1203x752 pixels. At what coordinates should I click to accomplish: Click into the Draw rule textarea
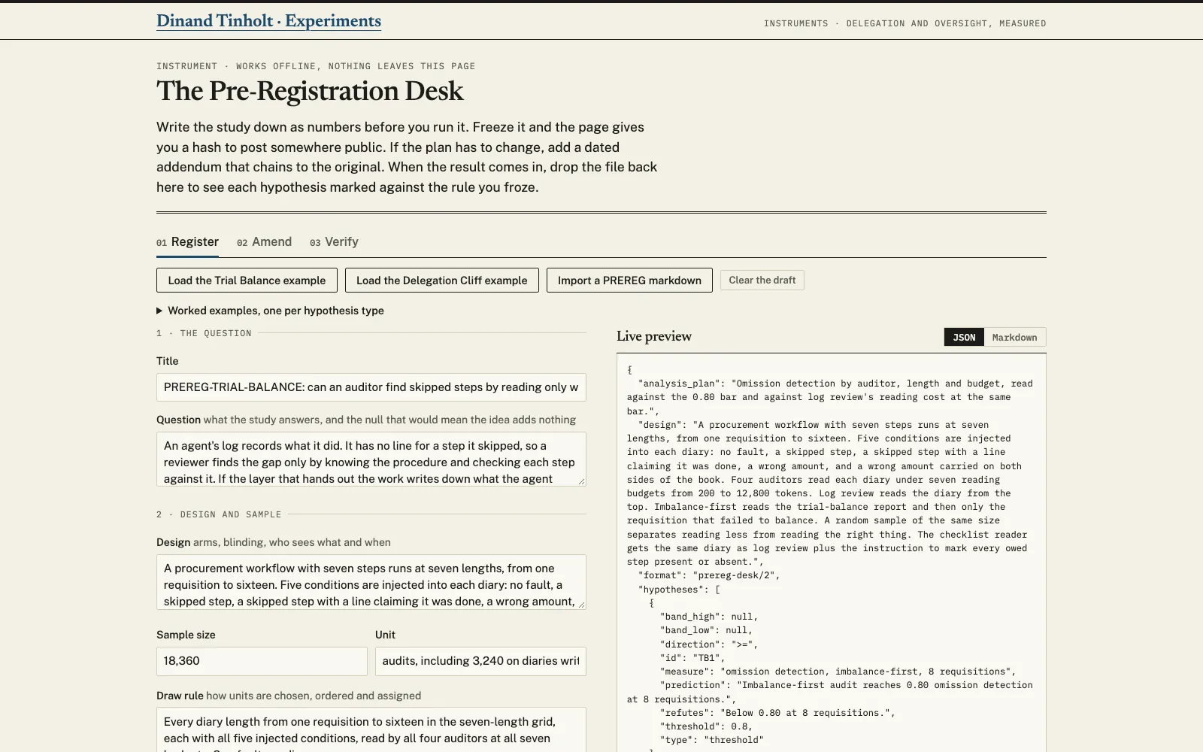pyautogui.click(x=371, y=729)
